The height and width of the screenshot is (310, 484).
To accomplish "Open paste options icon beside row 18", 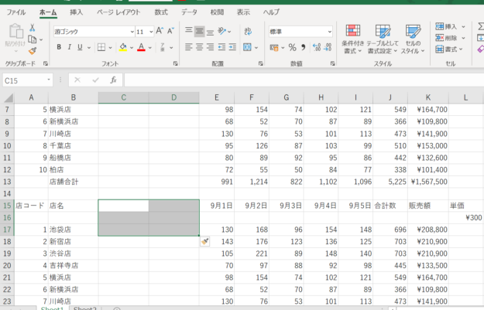I will pyautogui.click(x=205, y=242).
